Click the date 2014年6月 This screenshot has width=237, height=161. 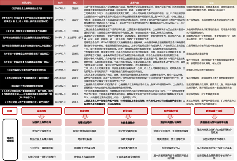point(60,70)
